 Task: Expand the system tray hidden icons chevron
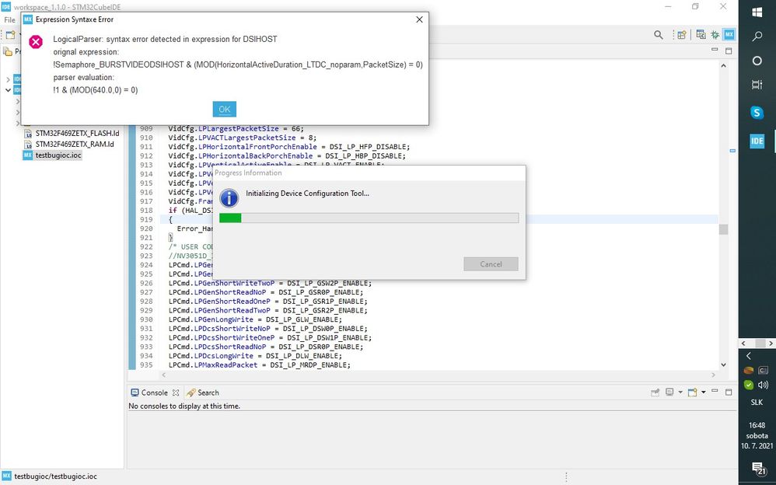coord(749,356)
